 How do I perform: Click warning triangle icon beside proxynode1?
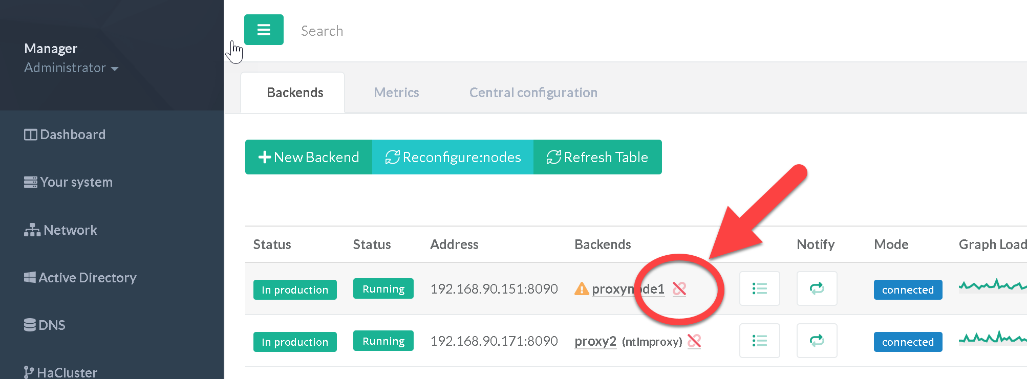582,289
